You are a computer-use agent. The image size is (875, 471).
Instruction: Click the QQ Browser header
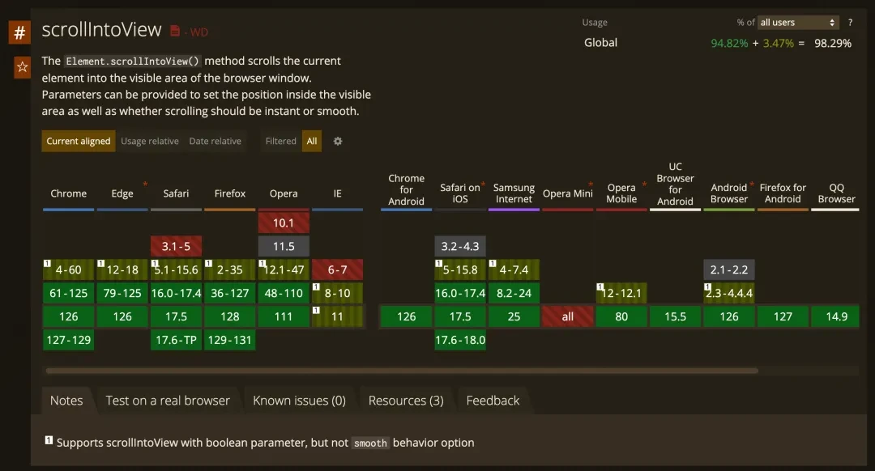click(x=836, y=193)
